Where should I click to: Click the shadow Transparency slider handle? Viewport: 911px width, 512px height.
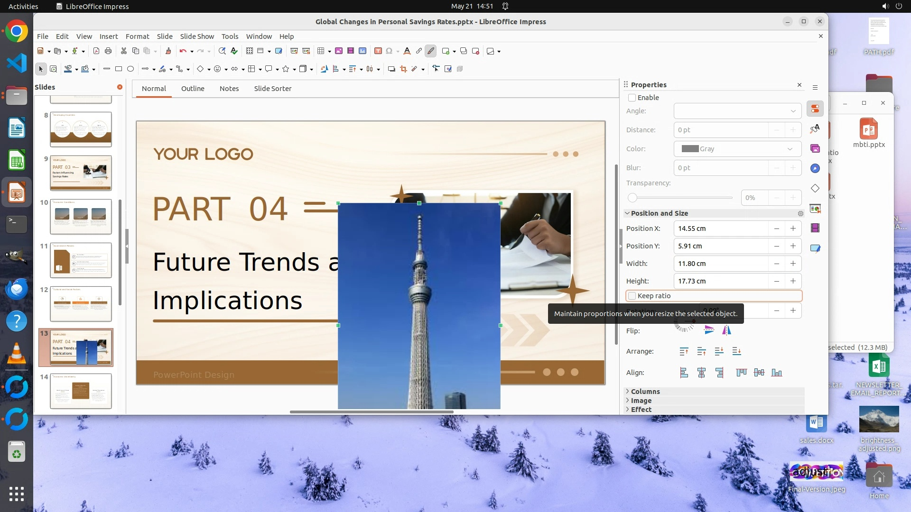[x=632, y=198]
